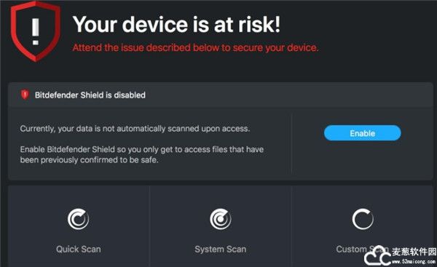
Task: Click the "Currently, your data is not automatically scanned" line
Action: click(x=135, y=129)
